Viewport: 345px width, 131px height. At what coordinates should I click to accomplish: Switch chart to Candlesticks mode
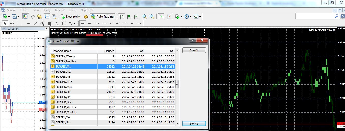tap(129, 17)
